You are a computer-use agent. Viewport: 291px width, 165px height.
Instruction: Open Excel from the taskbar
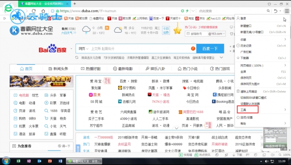18,161
